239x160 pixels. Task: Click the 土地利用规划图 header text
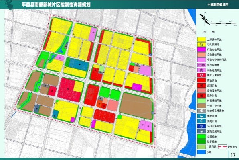point(218,5)
